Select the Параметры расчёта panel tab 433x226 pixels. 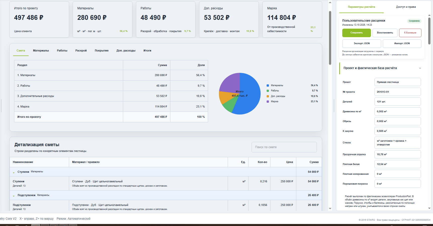click(361, 7)
